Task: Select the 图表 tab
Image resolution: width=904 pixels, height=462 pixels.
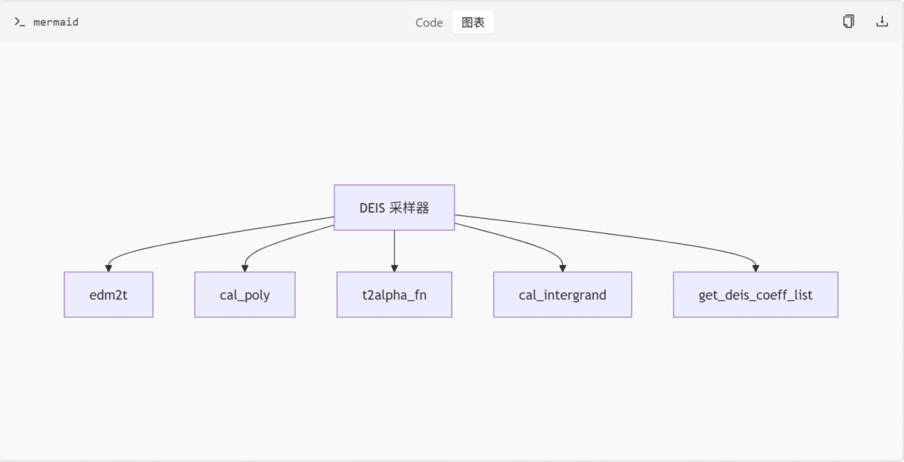Action: coord(473,23)
